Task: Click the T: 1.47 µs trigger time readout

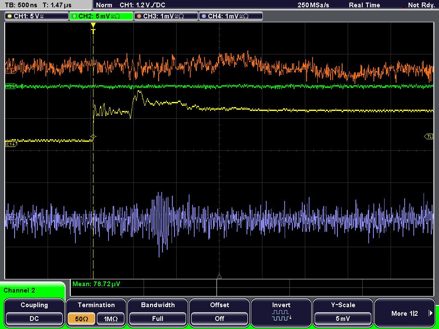Action: (x=57, y=5)
